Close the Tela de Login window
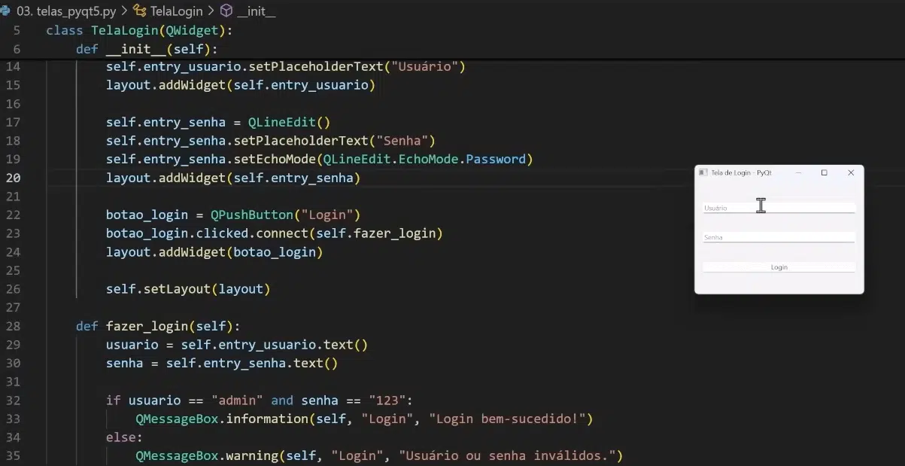The width and height of the screenshot is (905, 466). click(x=851, y=172)
